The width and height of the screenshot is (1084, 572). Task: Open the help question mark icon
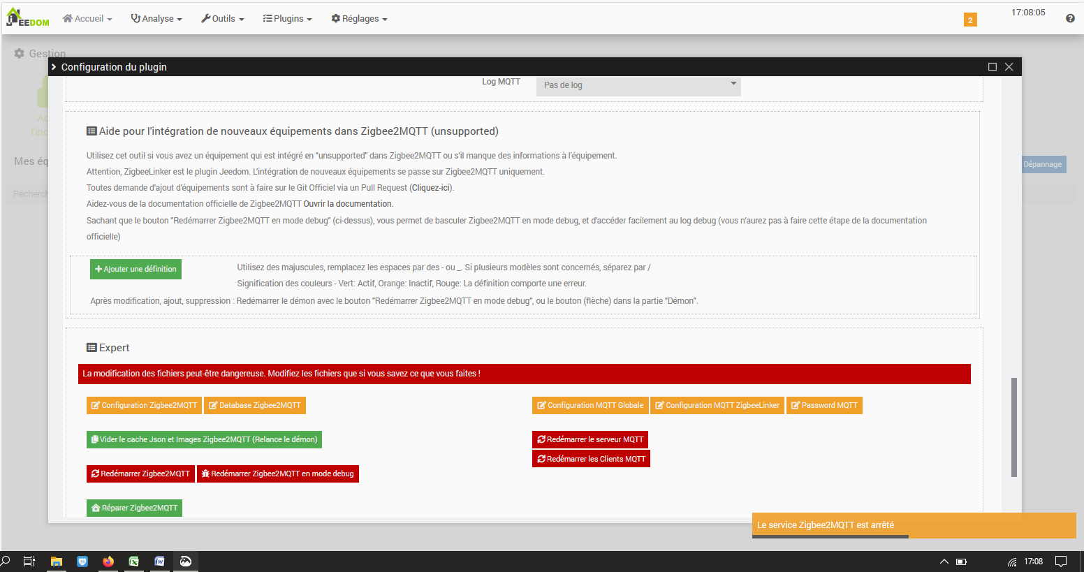point(1070,19)
